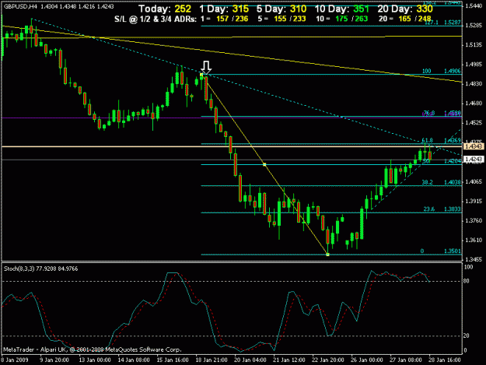Click '27 Jan 08:00' on the time axis
The image size is (486, 365).
[x=405, y=360]
